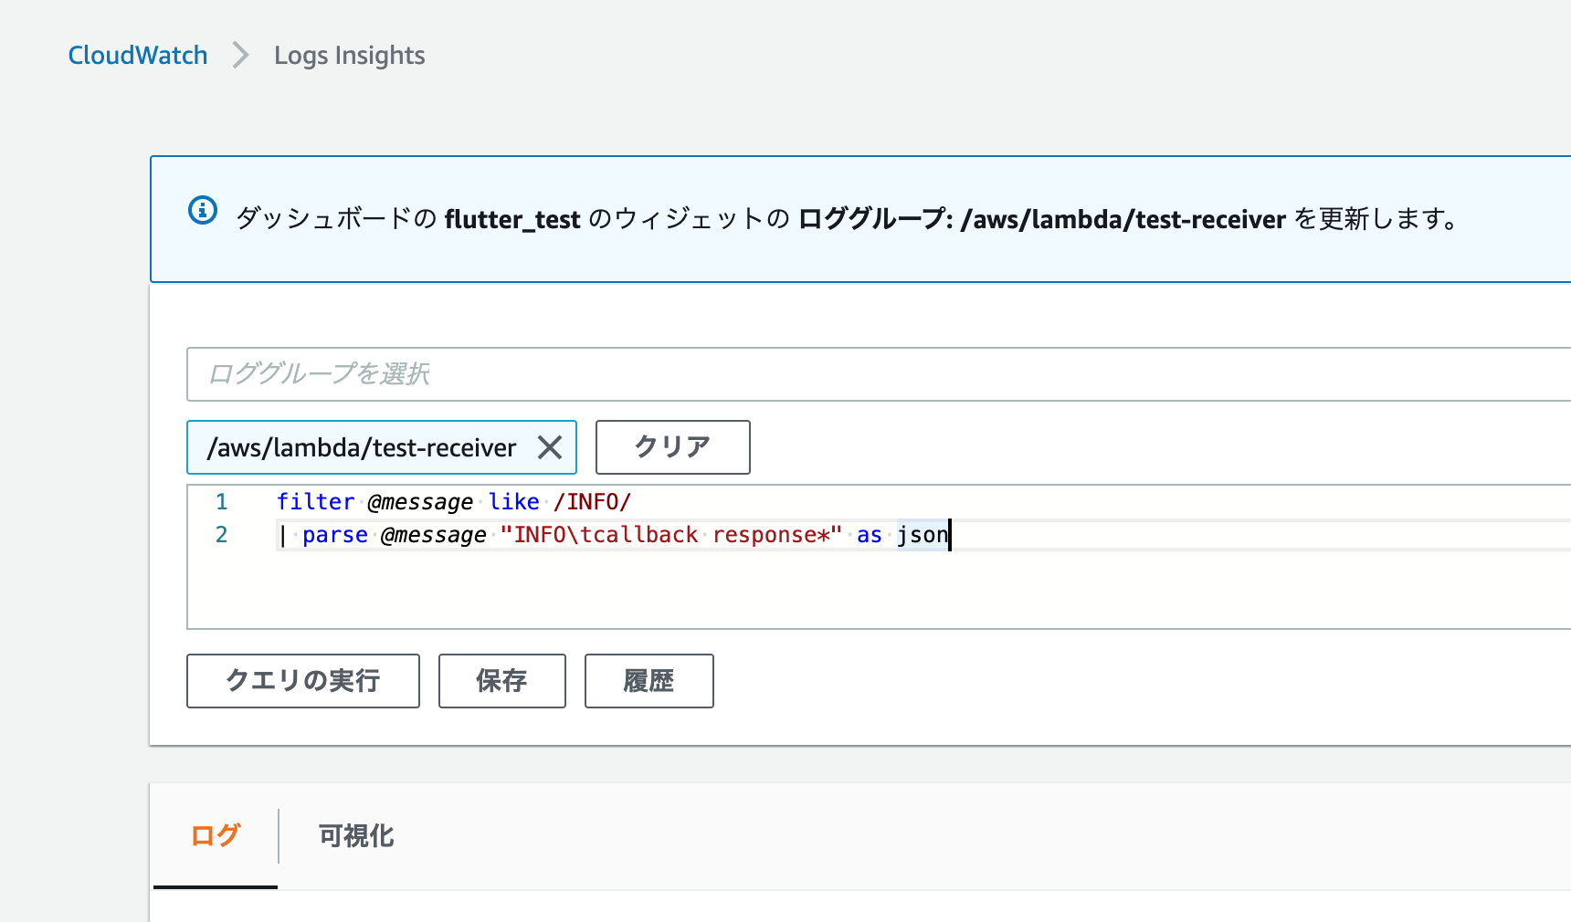Save the query using 保存 button

pyautogui.click(x=501, y=680)
